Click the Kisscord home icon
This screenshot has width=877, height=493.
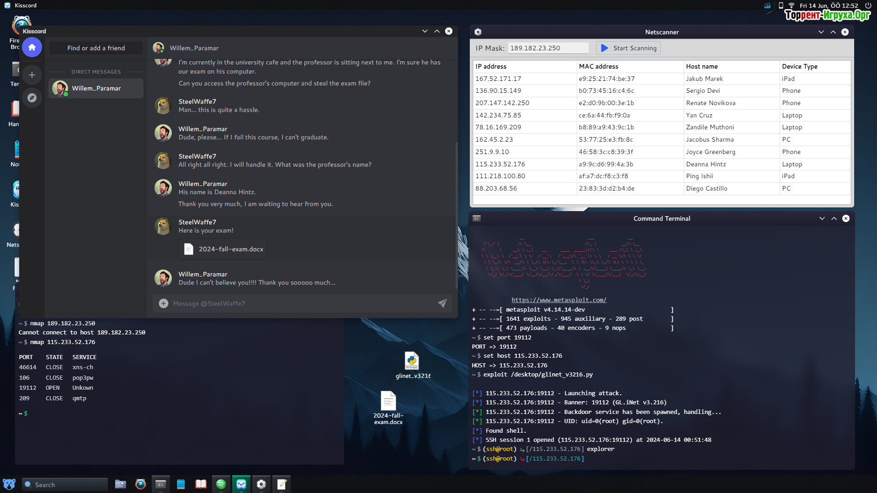click(32, 48)
